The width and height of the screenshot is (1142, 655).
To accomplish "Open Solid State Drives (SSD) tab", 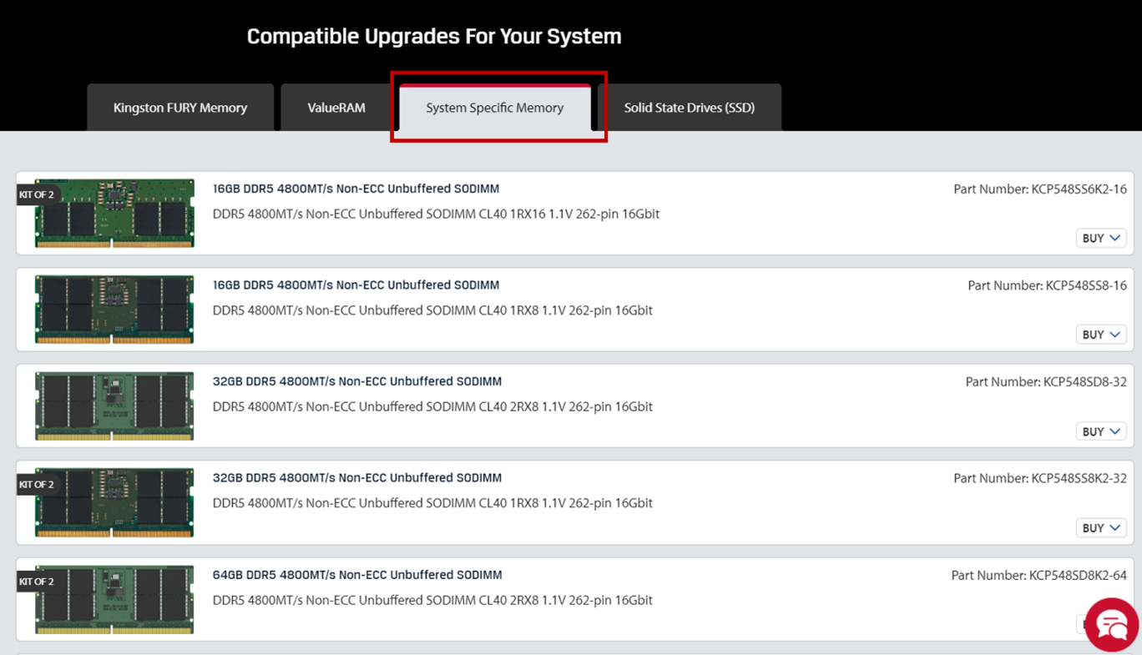I will pos(690,108).
